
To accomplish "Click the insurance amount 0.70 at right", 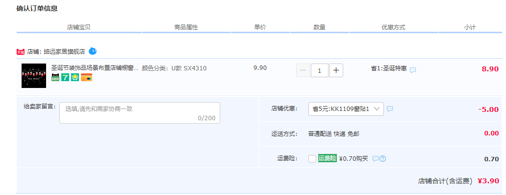I will click(x=491, y=159).
